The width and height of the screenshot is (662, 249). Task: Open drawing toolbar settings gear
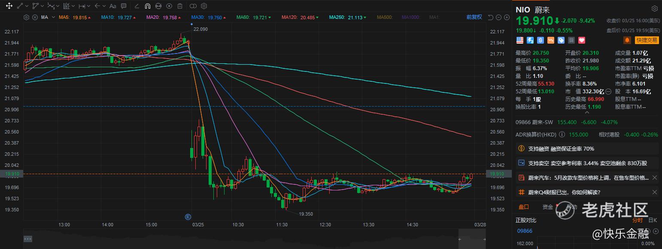204,6
